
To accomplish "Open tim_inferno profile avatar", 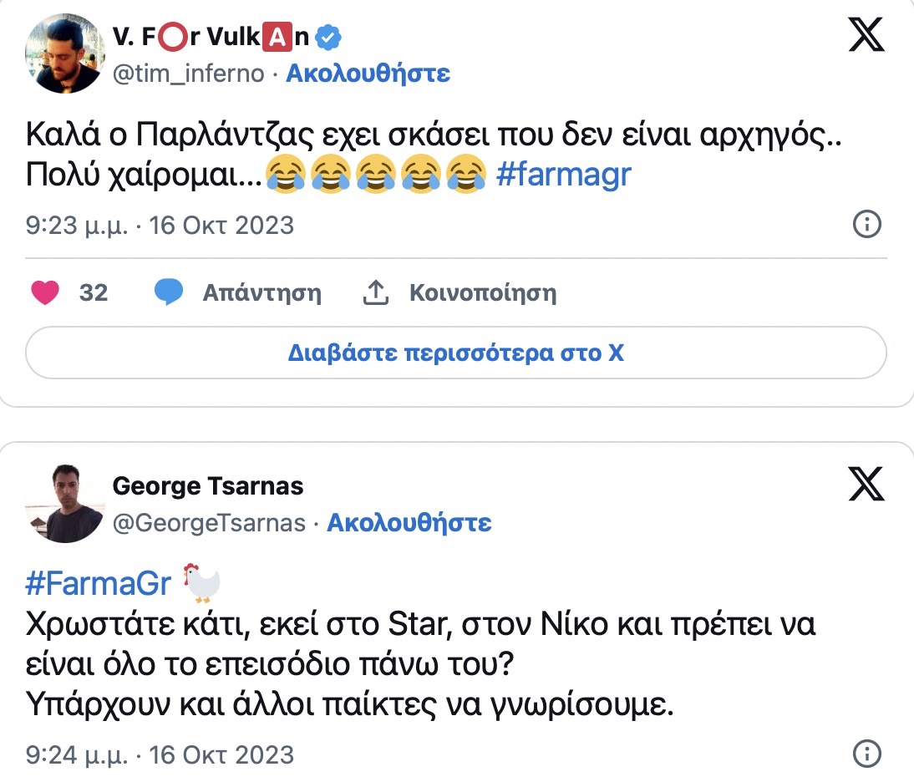I will pos(65,54).
